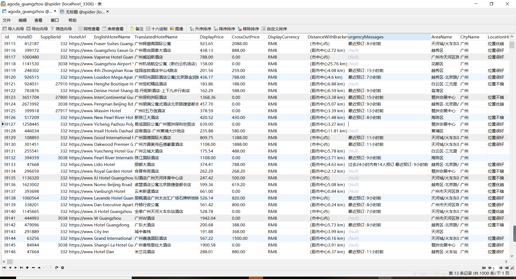Go to next page arrow icon
The height and width of the screenshot is (279, 516).
501,268
